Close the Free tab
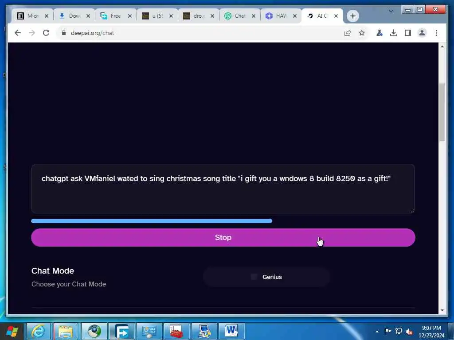Viewport: 454px width, 340px height. pyautogui.click(x=130, y=16)
